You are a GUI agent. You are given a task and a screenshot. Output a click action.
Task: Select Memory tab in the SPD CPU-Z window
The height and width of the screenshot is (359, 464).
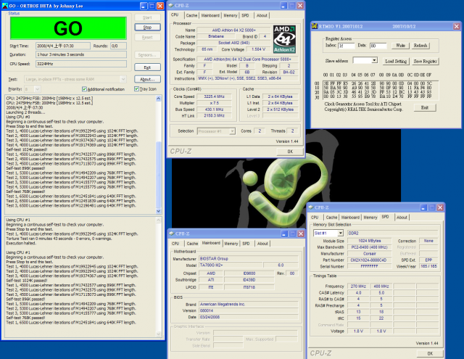(370, 218)
